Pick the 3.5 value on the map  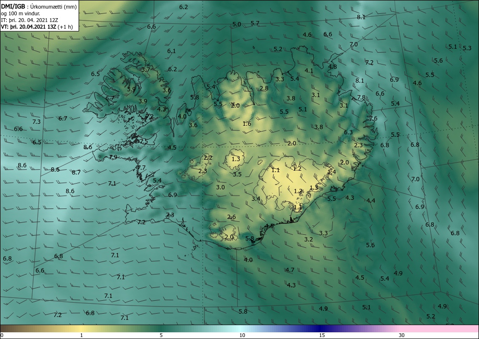click(x=237, y=175)
